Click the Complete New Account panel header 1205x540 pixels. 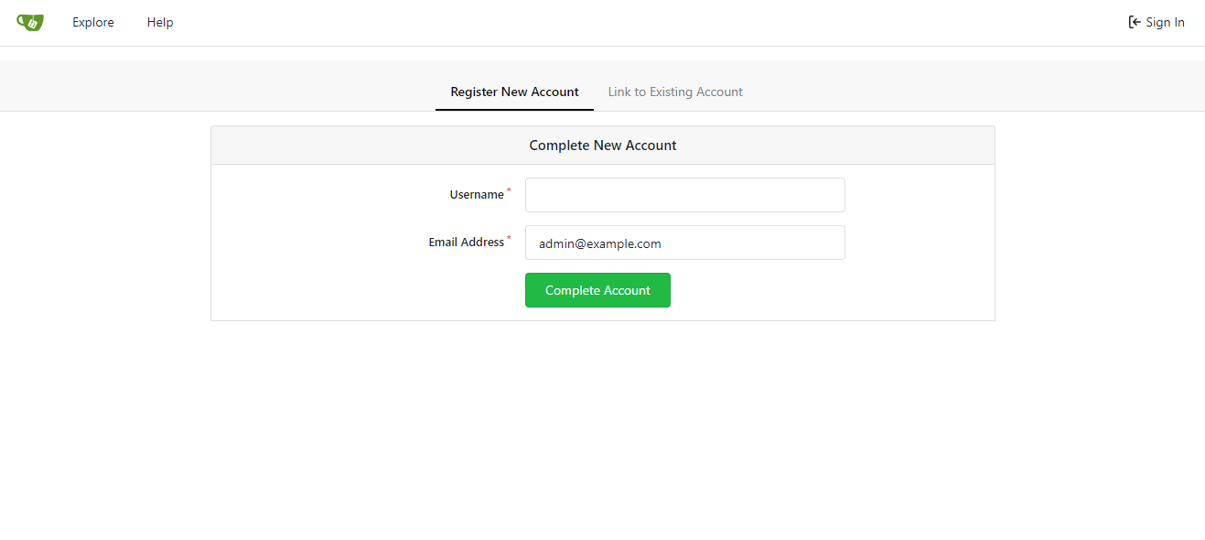pyautogui.click(x=602, y=145)
